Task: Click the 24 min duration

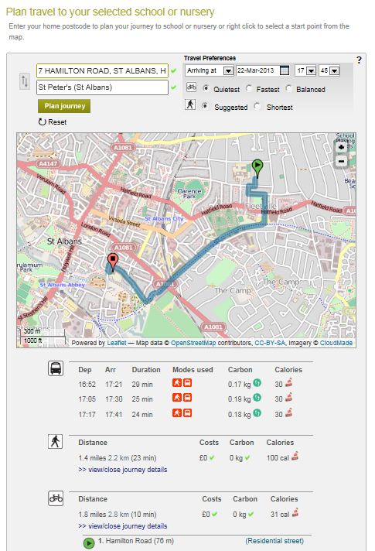Action: pyautogui.click(x=142, y=415)
